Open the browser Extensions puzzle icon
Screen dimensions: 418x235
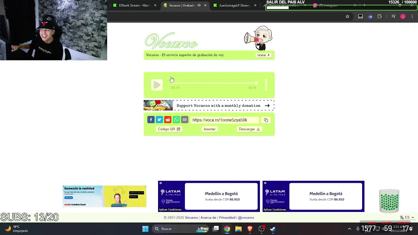coord(379,16)
